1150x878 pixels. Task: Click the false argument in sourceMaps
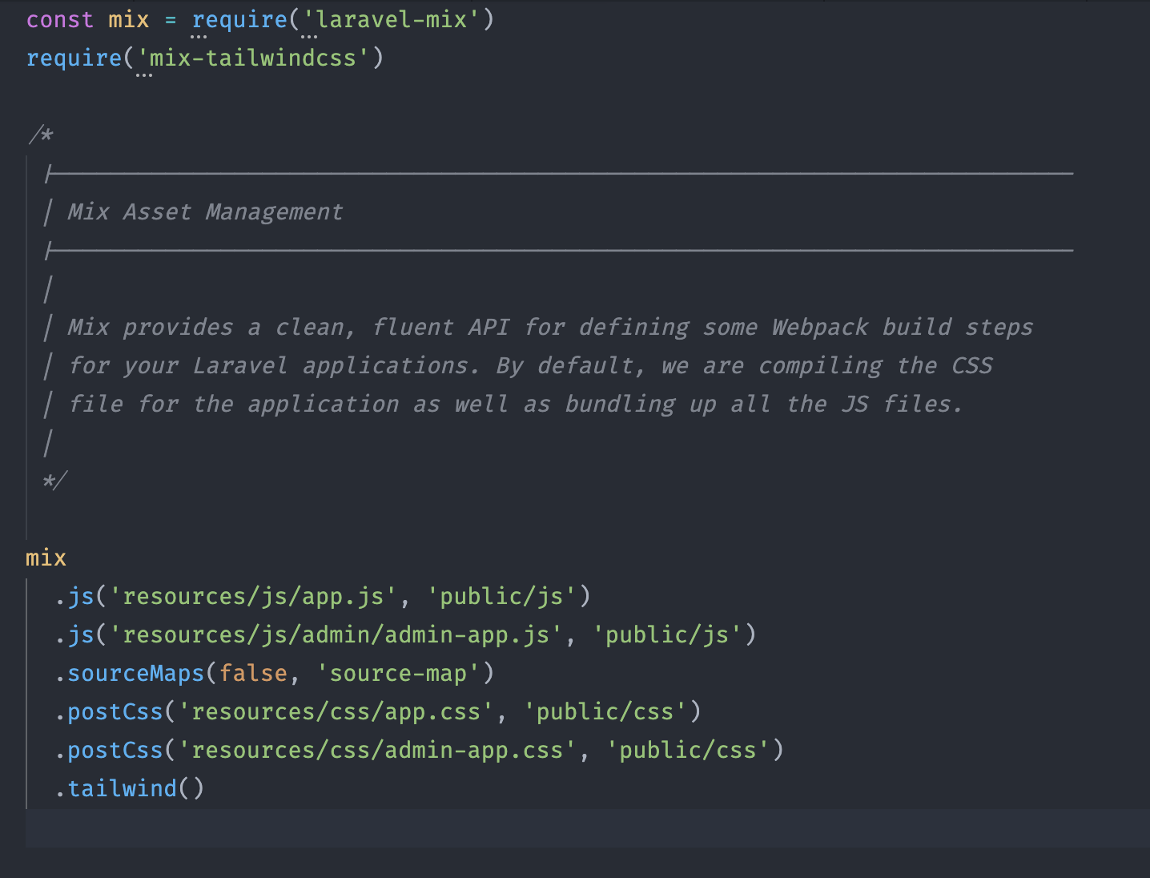tap(253, 673)
